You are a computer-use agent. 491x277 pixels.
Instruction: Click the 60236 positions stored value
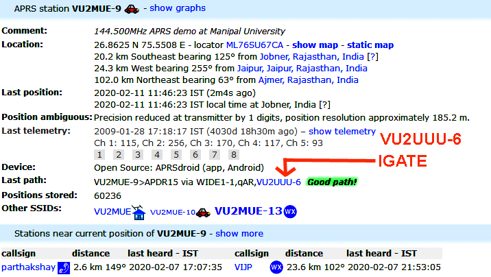[x=108, y=196]
